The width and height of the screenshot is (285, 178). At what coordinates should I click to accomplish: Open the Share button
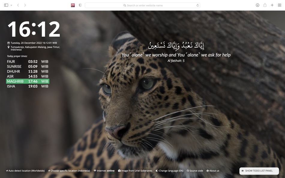tap(265, 5)
